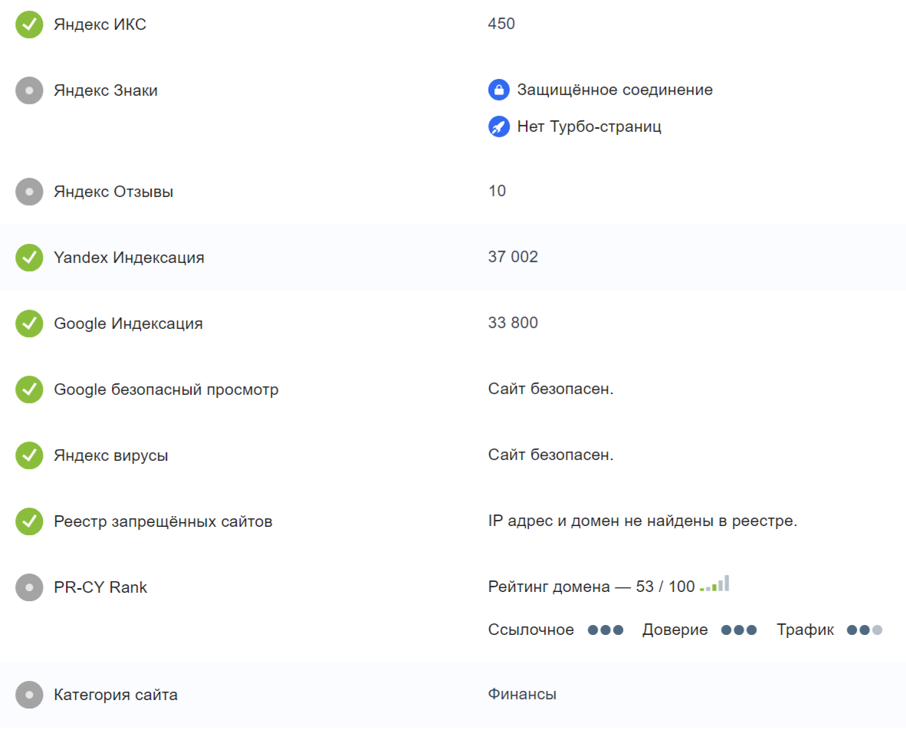Click the checkmark beside Google безопасный просмотр
The image size is (906, 730).
[x=28, y=390]
